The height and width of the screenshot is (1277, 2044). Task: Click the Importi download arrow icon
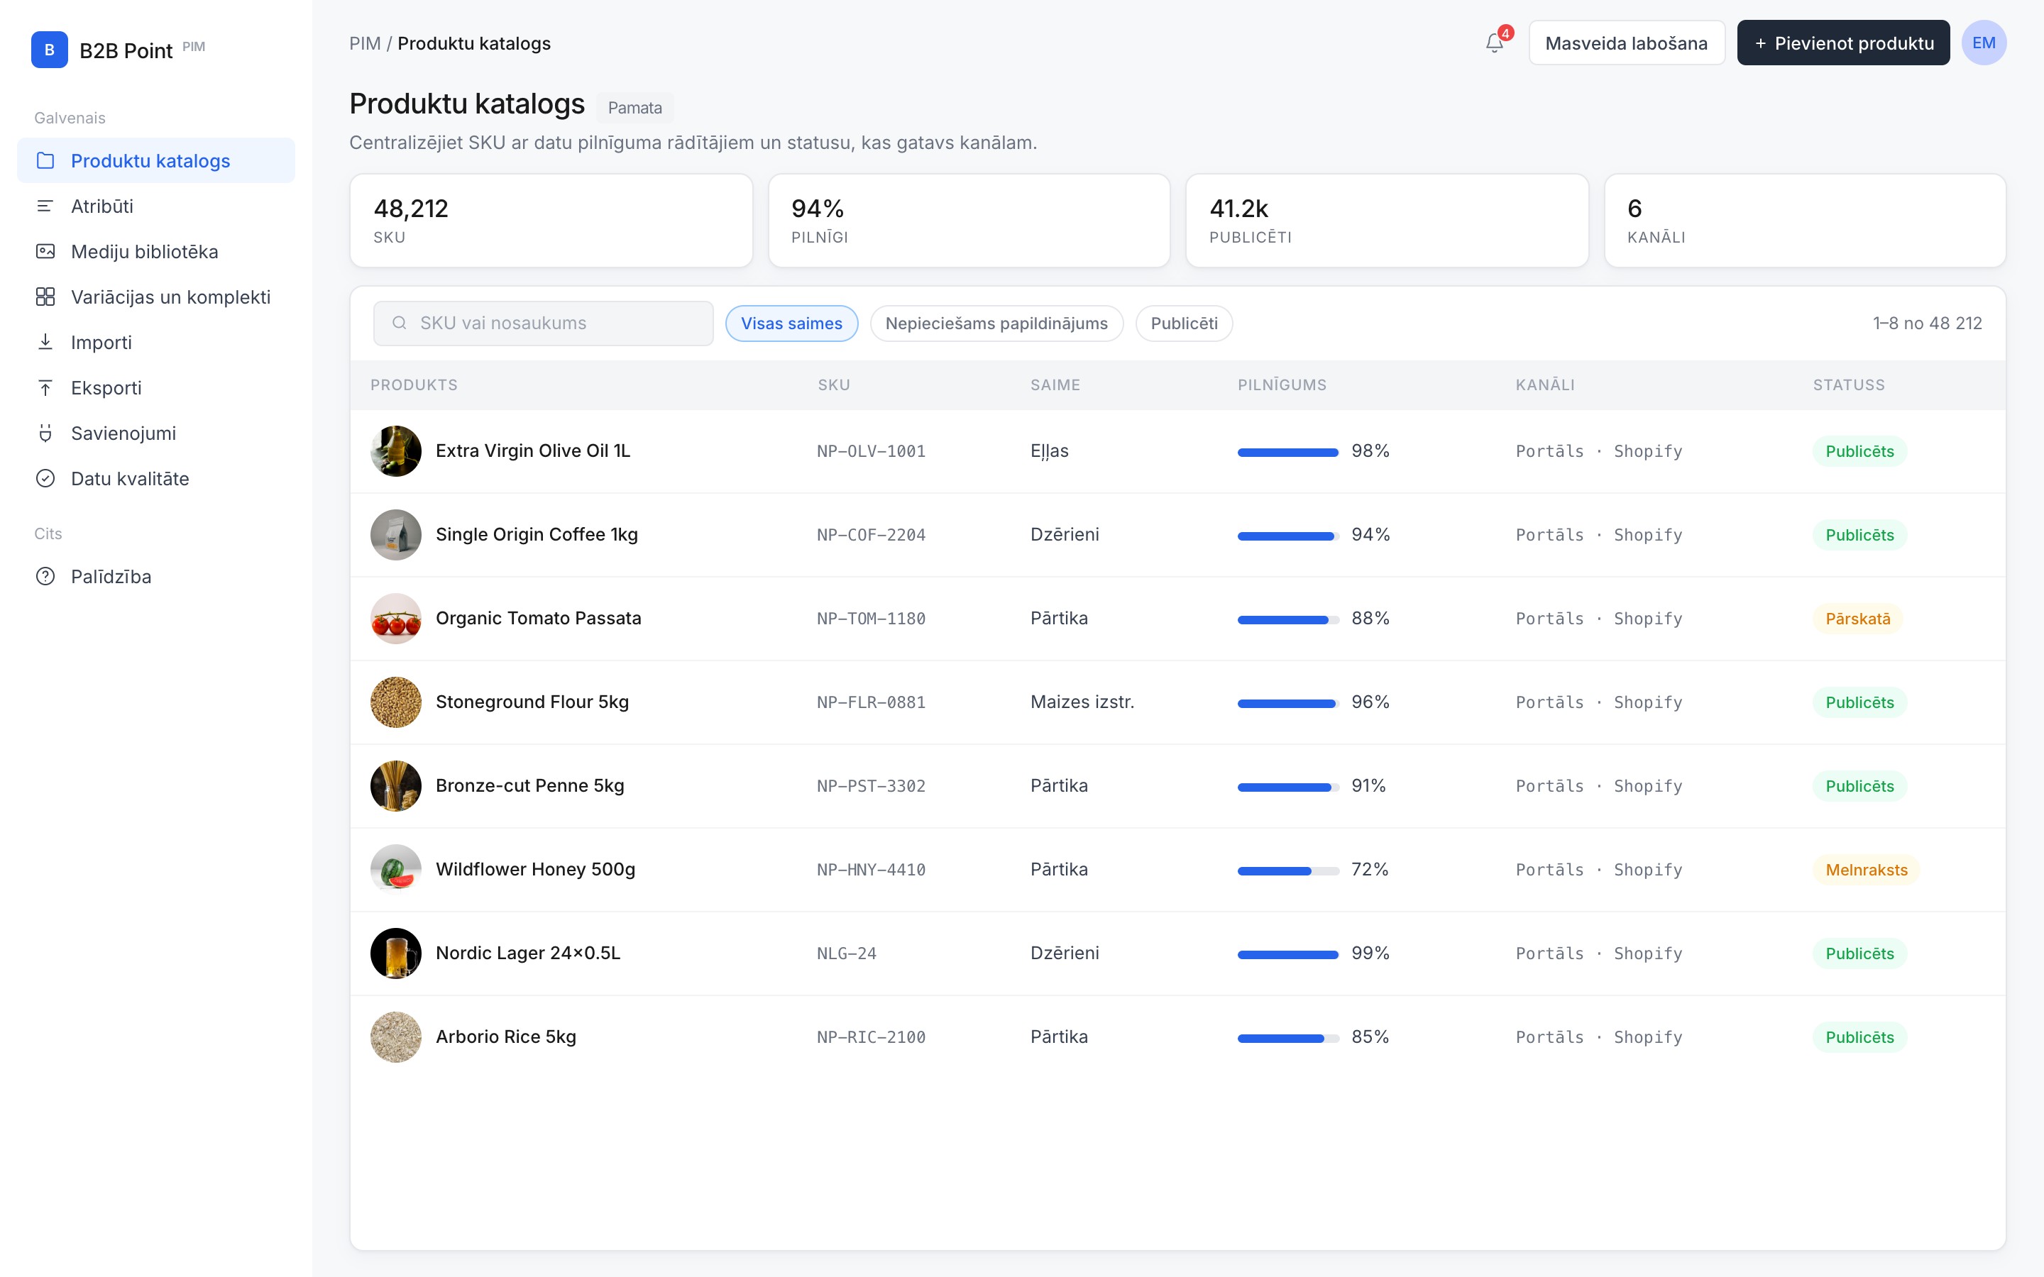tap(45, 342)
